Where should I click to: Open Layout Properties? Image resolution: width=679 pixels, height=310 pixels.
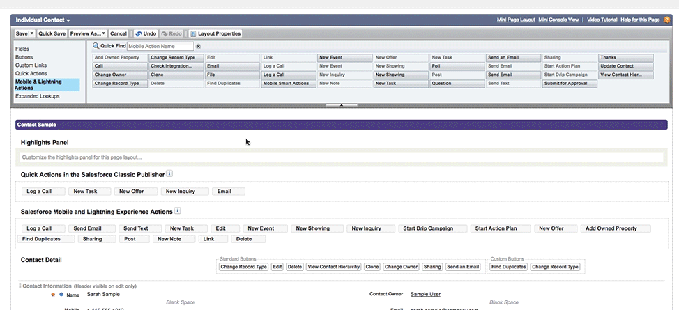(215, 33)
